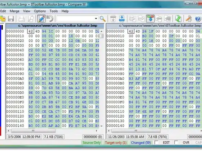This screenshot has height=151, width=202.
Task: Click left pane vertical scroll up arrow
Action: (101, 31)
